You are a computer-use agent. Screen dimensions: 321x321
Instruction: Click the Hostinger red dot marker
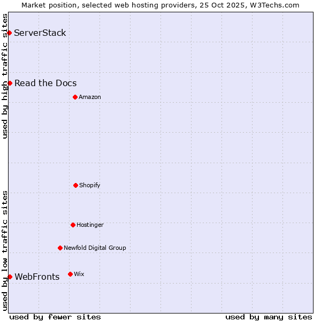point(73,225)
